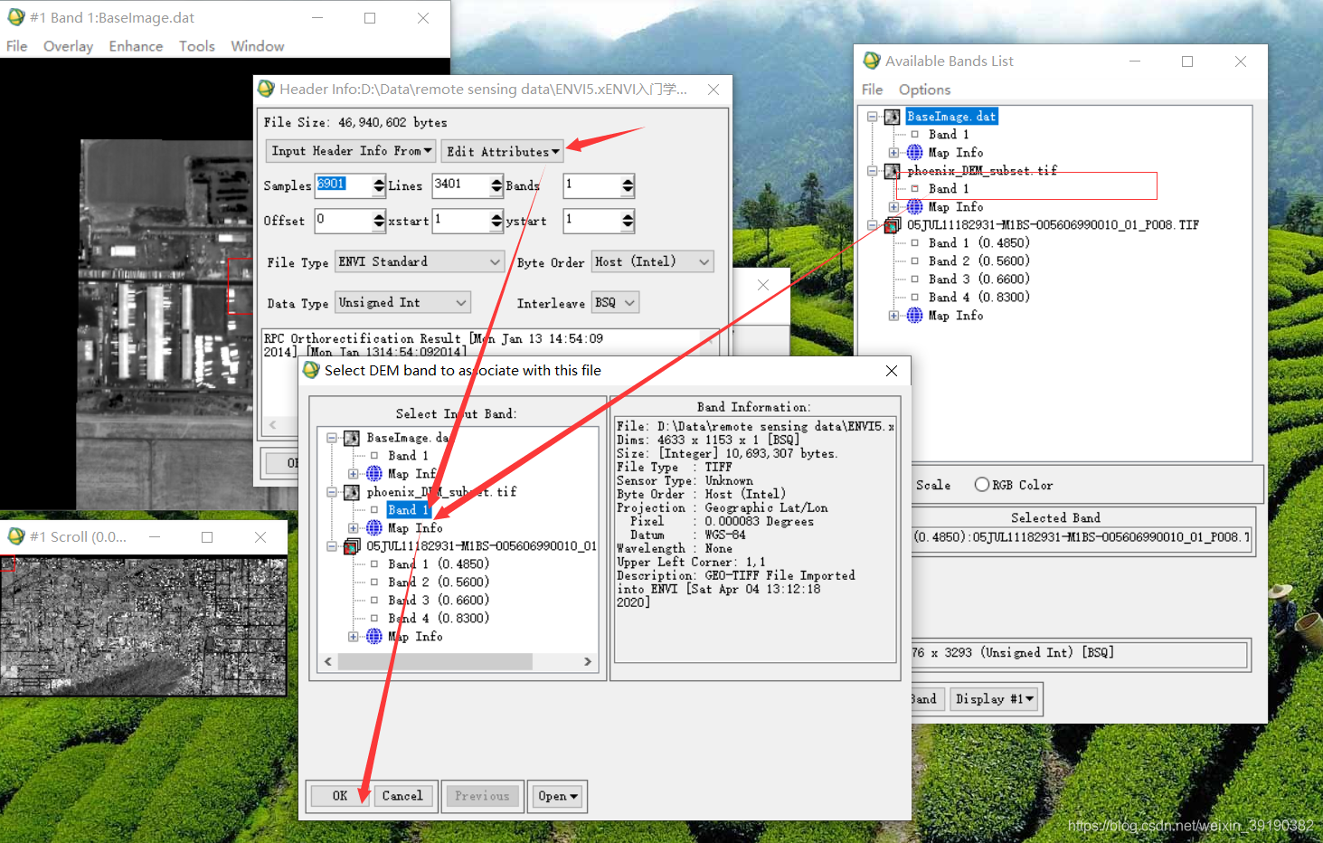Collapse 05JUL11182931 TIF node in Available Bands List

click(872, 225)
